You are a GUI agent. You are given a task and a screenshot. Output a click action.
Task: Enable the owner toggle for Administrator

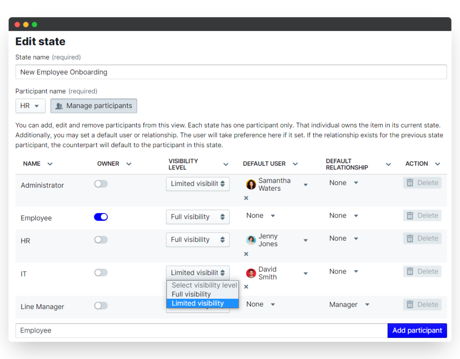coord(101,184)
